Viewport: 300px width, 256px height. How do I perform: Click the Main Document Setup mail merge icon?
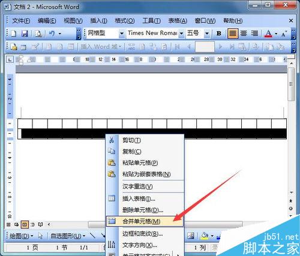[x=14, y=47]
